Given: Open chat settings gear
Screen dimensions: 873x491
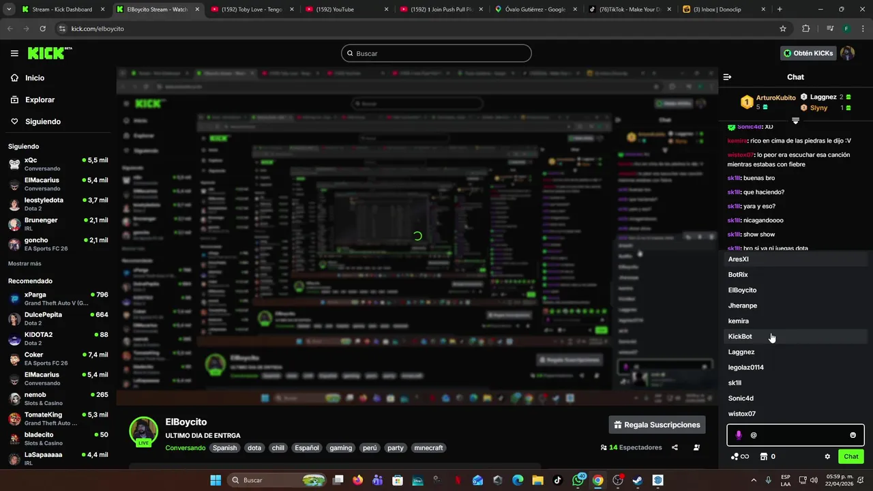Looking at the screenshot, I should (x=827, y=457).
